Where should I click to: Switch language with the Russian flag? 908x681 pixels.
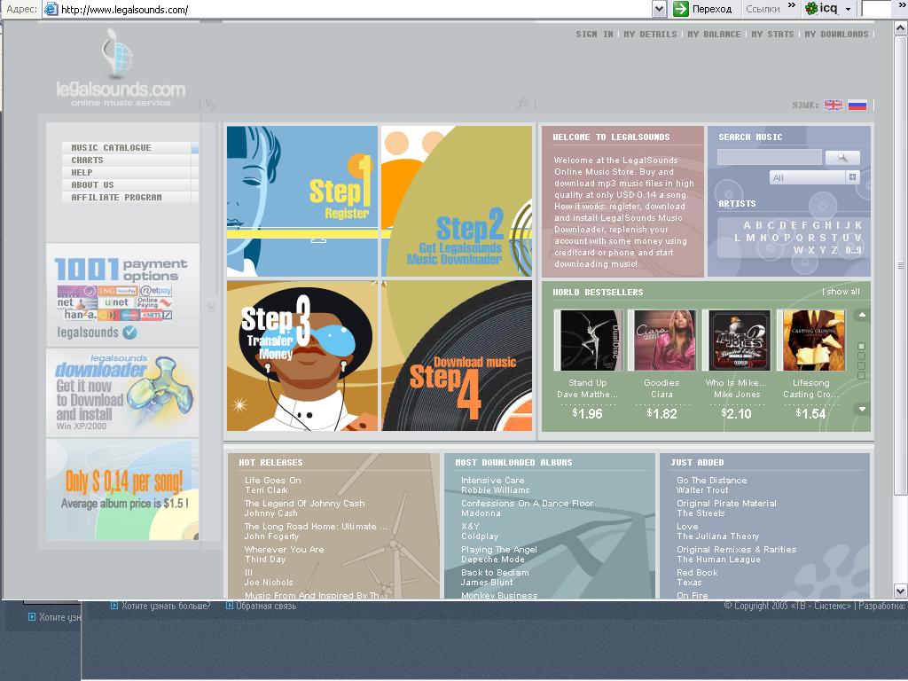[x=857, y=105]
